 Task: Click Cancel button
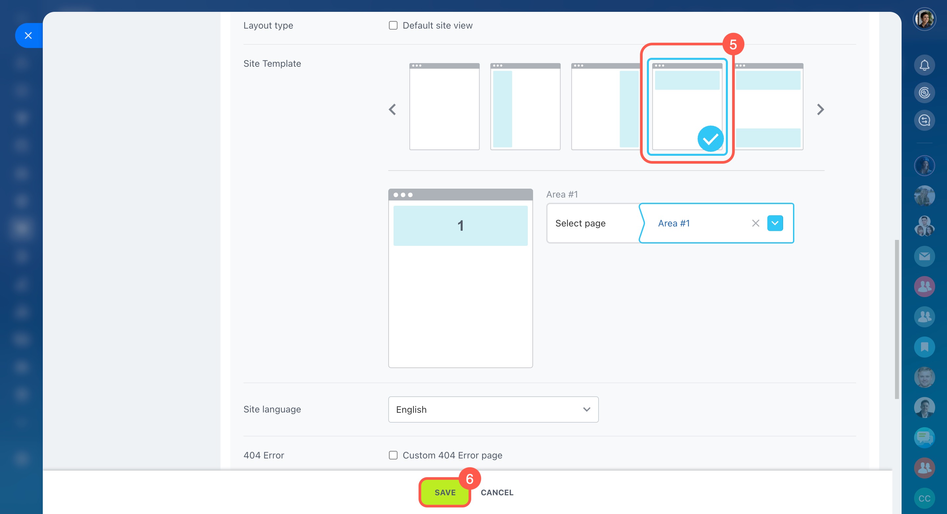click(x=497, y=492)
